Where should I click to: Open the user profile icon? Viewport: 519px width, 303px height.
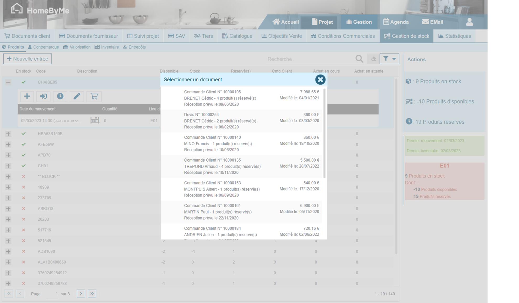point(469,22)
